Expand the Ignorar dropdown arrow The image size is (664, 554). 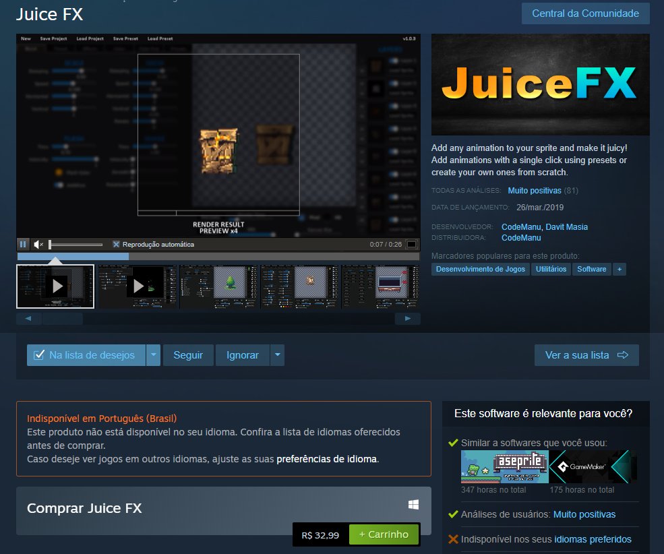coord(277,355)
